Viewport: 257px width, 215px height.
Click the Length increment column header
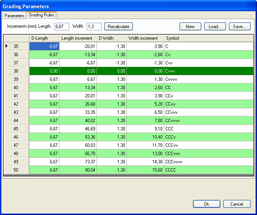pyautogui.click(x=78, y=38)
